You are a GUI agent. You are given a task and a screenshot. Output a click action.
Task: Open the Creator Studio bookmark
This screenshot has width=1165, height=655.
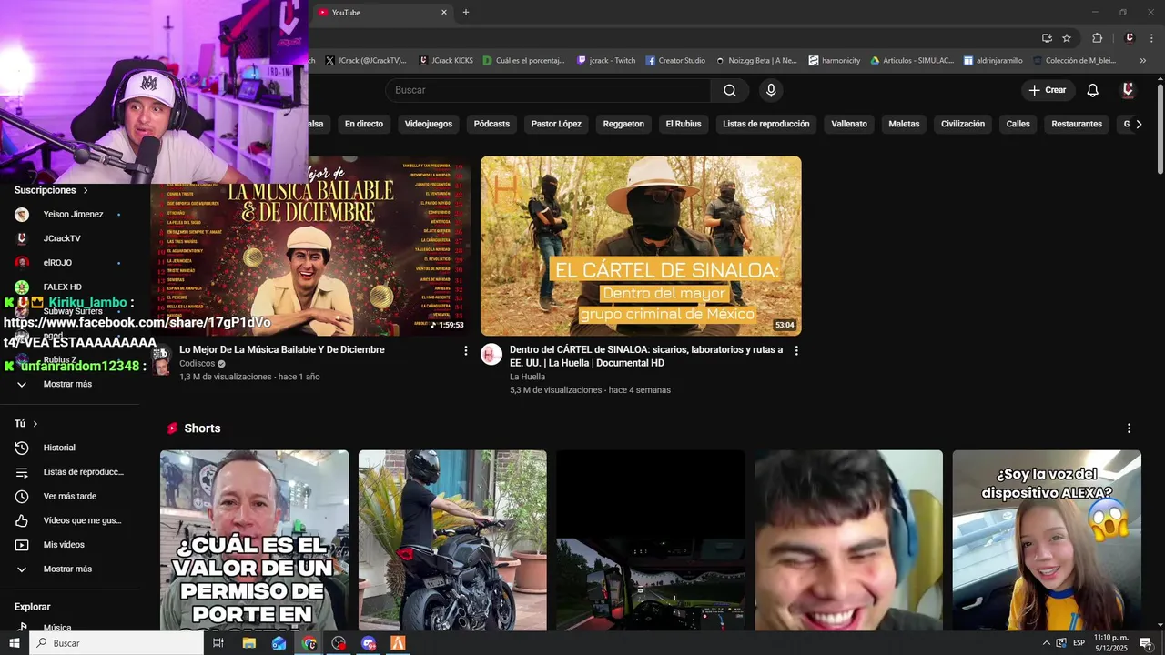point(676,61)
